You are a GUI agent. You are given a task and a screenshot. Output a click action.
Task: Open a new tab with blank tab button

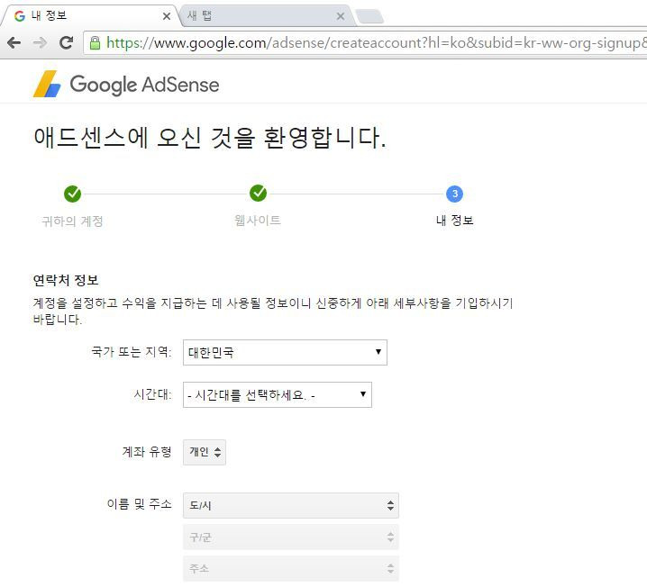coord(369,16)
